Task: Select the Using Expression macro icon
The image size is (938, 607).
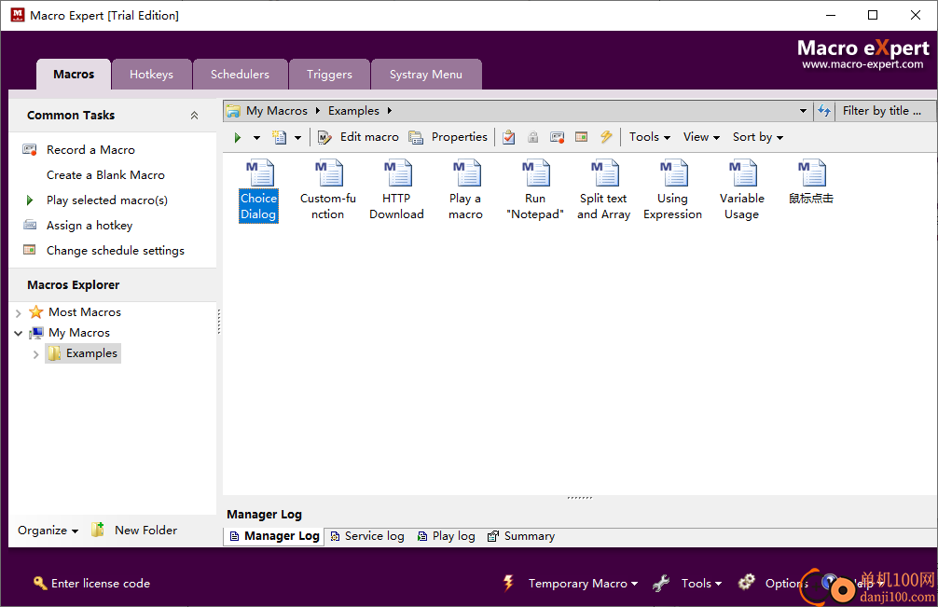Action: coord(672,191)
